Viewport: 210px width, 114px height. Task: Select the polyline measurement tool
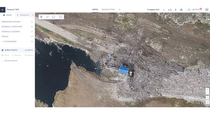pos(47,17)
